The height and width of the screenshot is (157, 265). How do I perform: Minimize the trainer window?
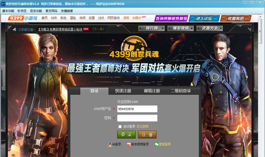pyautogui.click(x=245, y=3)
